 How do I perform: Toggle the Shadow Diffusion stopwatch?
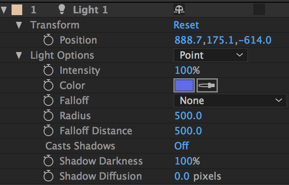tap(48, 176)
